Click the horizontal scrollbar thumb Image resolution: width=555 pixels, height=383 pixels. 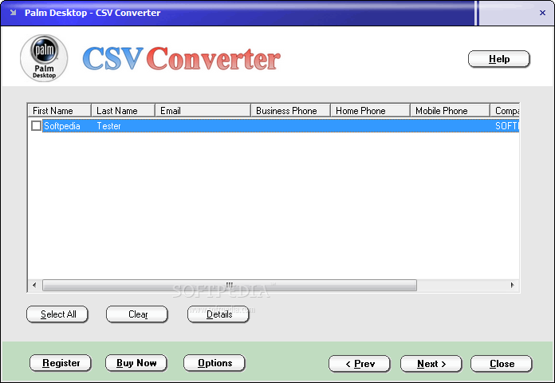coord(230,285)
